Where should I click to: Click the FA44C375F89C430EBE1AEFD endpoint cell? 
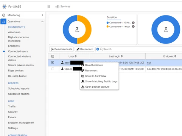(x=164, y=69)
